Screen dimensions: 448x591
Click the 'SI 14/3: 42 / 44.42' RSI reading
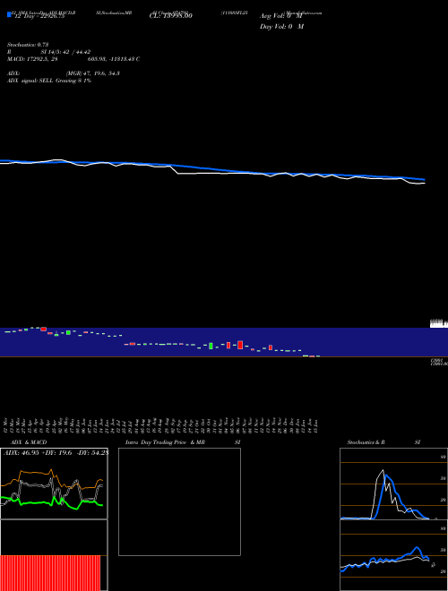point(65,52)
